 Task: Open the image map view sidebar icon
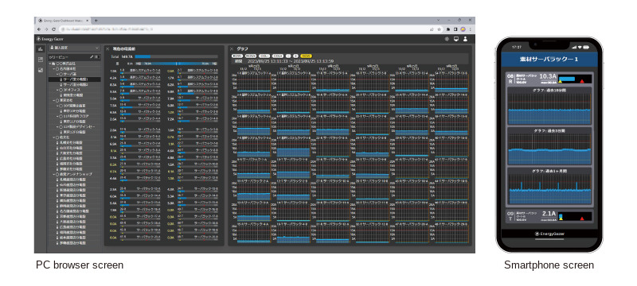click(x=41, y=70)
